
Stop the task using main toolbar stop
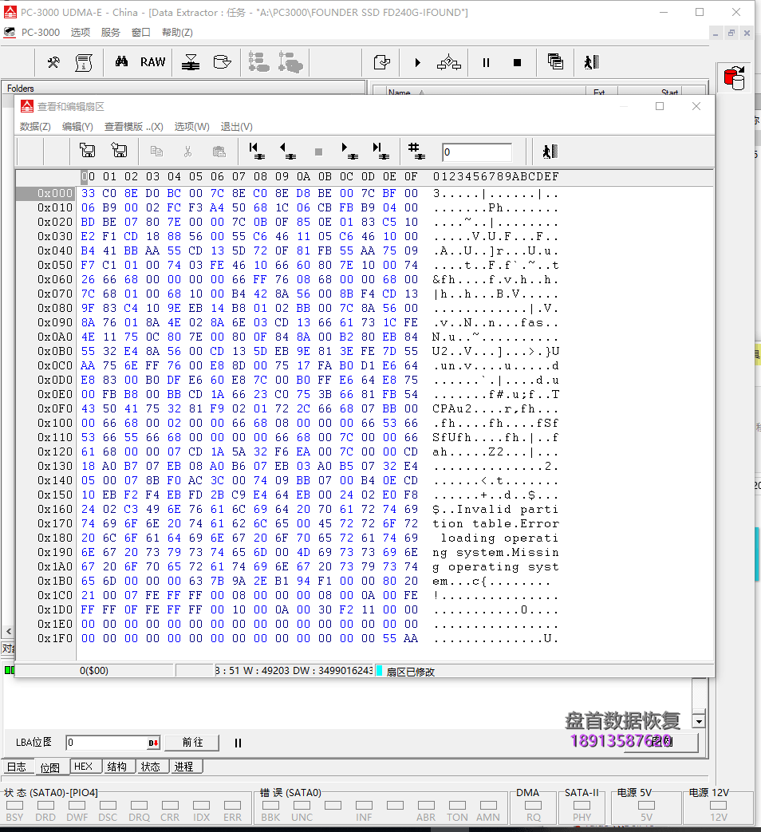tap(518, 62)
